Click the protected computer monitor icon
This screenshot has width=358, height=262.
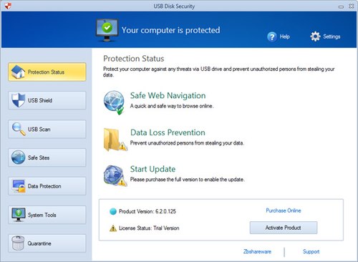pos(107,30)
